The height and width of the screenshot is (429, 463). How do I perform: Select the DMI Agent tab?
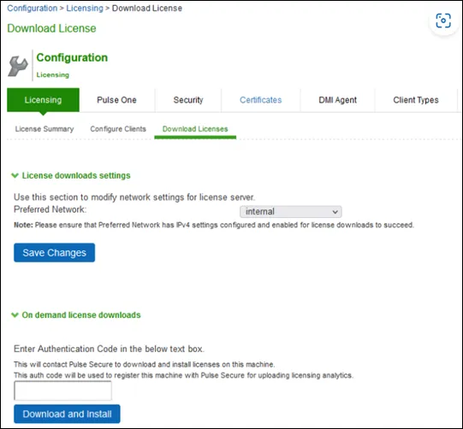point(337,100)
